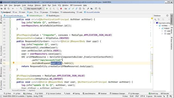Toggle the Structure side tool window
Screen dimensions: 174x98
[1, 51]
